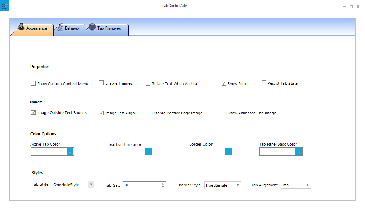Open the Active Tab Color picker button
The width and height of the screenshot is (365, 210).
(x=70, y=152)
